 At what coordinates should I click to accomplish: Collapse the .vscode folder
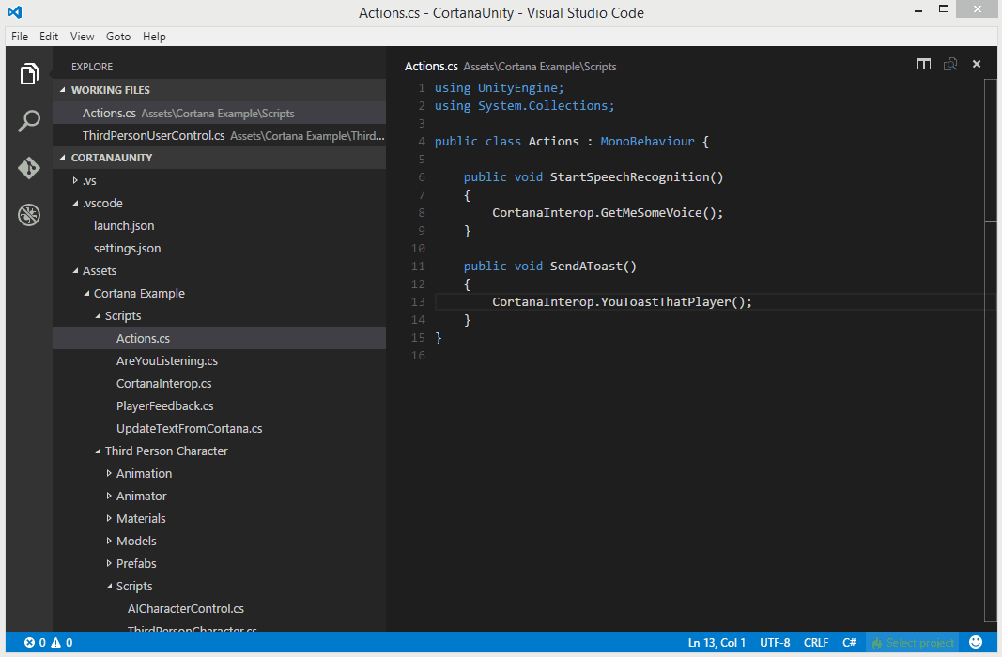pyautogui.click(x=75, y=203)
